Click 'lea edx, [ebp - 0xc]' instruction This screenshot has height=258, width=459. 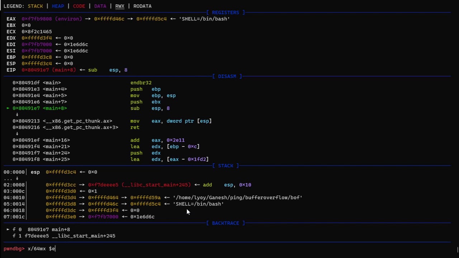click(165, 147)
